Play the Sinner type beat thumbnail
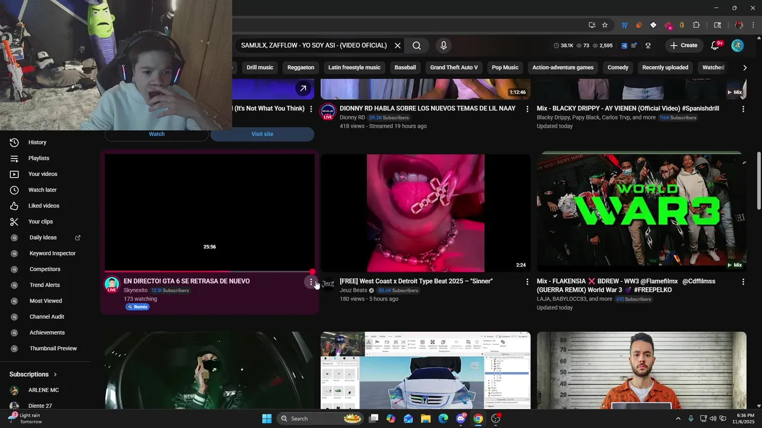The width and height of the screenshot is (762, 428). pos(425,213)
